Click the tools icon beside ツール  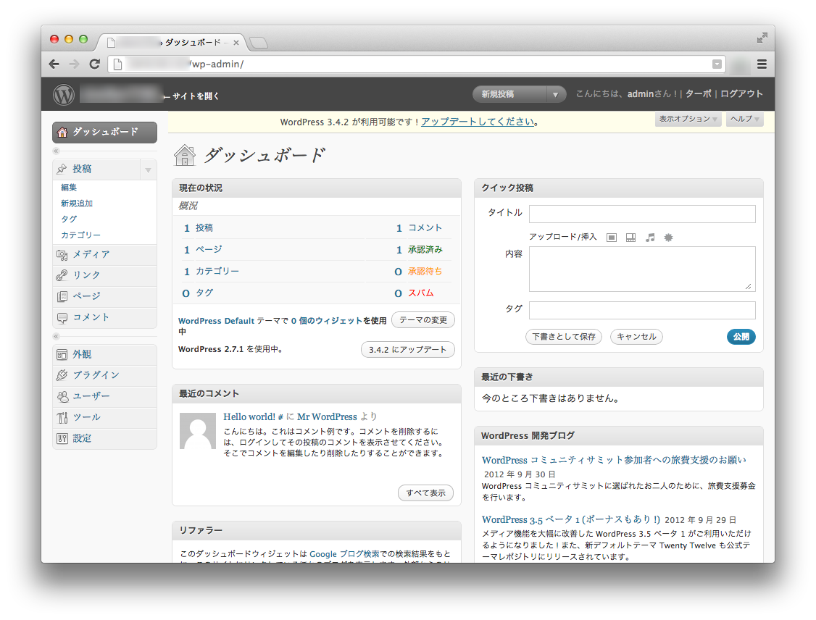point(62,418)
